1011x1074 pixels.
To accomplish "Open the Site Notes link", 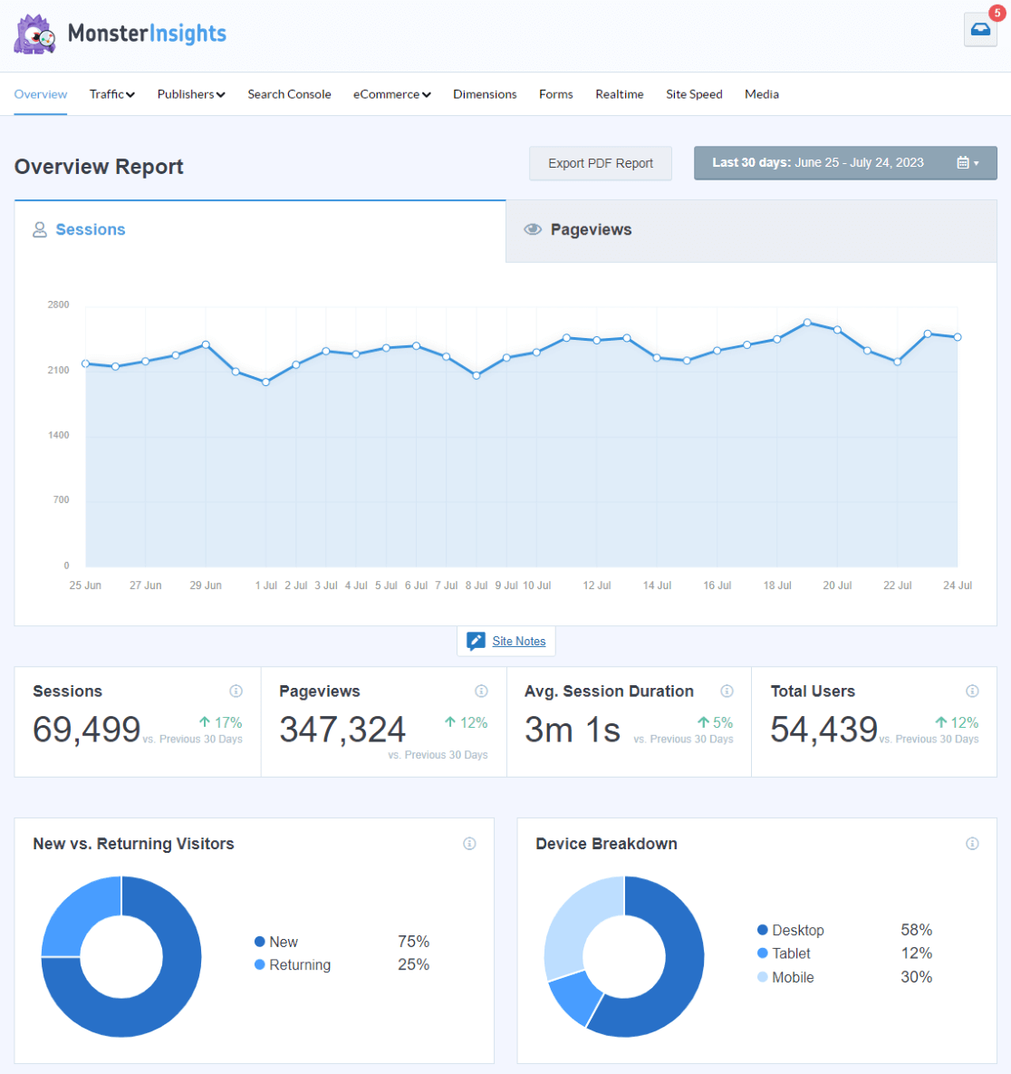I will [519, 641].
